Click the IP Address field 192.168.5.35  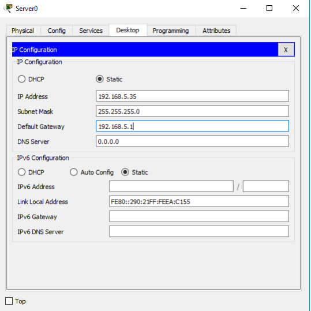point(192,96)
